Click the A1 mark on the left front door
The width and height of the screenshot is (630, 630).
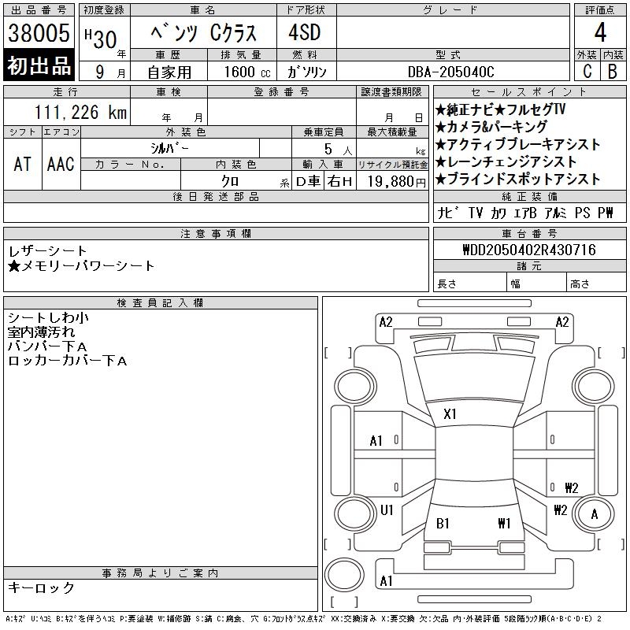click(376, 441)
